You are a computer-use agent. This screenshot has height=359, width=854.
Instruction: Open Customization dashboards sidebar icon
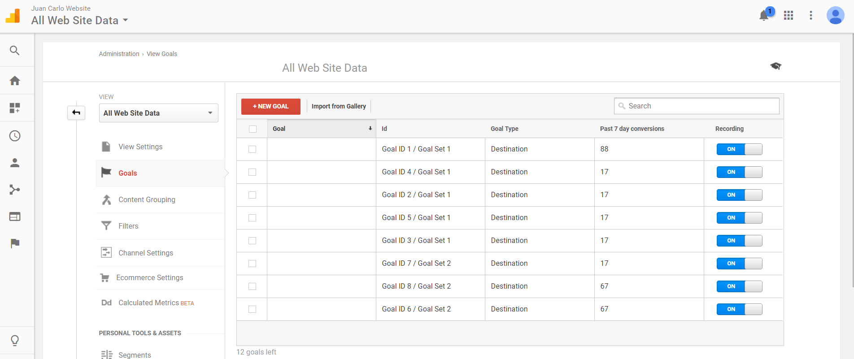click(15, 108)
